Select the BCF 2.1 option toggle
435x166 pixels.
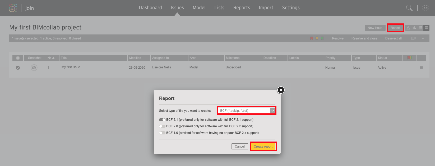click(162, 120)
